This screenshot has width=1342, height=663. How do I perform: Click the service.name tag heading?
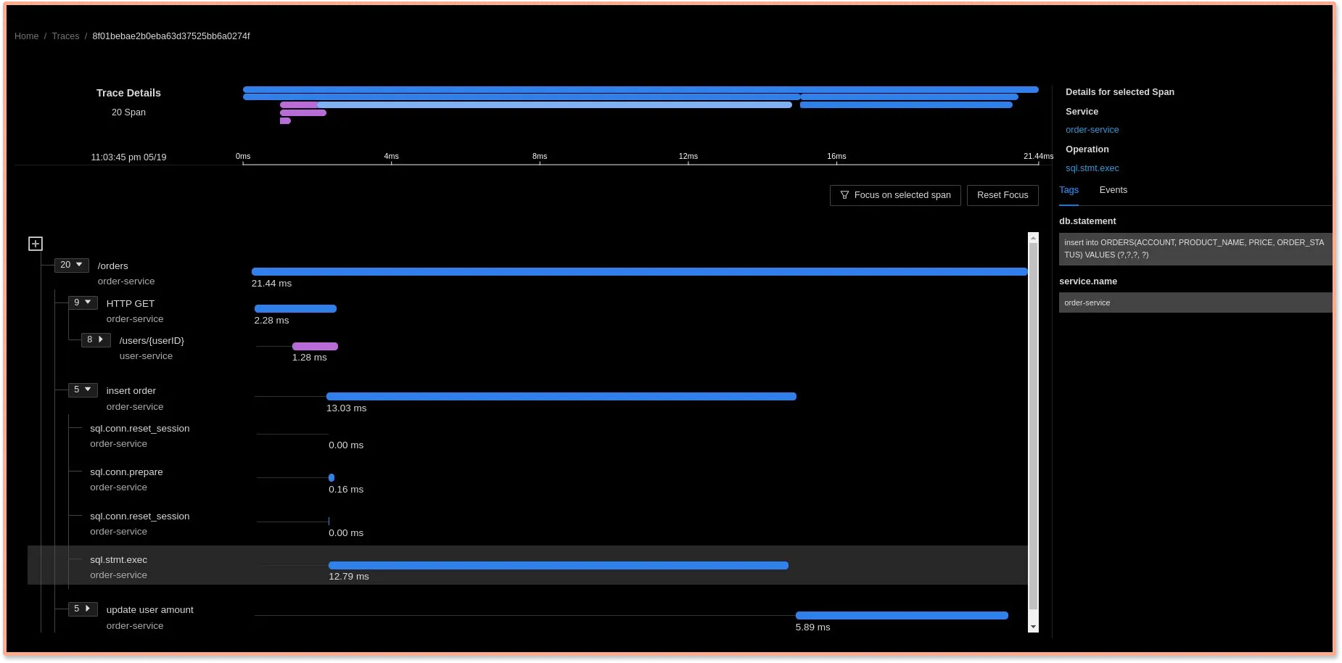(1087, 281)
